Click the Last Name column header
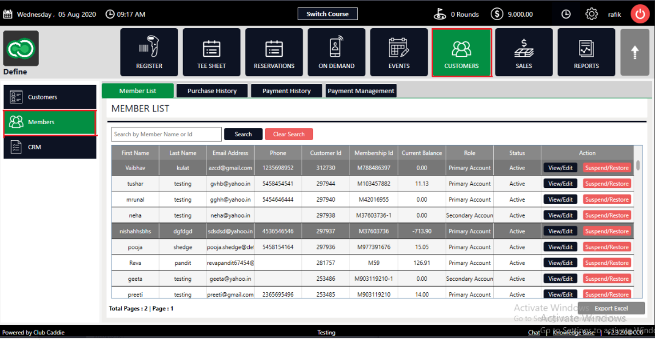This screenshot has width=655, height=340. pyautogui.click(x=183, y=153)
